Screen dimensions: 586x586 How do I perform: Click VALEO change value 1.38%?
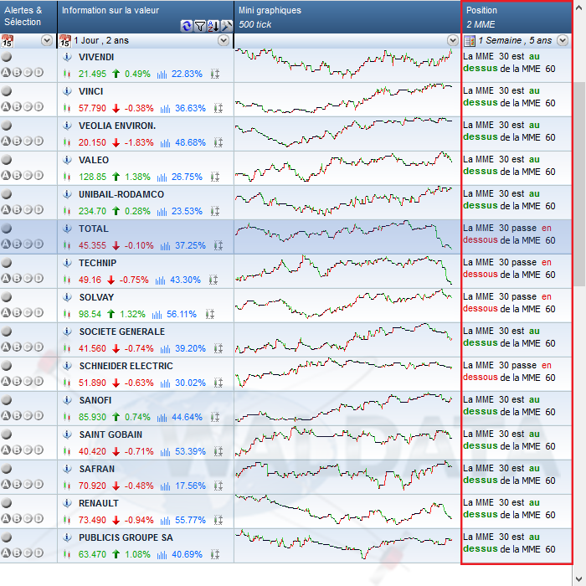click(x=137, y=177)
